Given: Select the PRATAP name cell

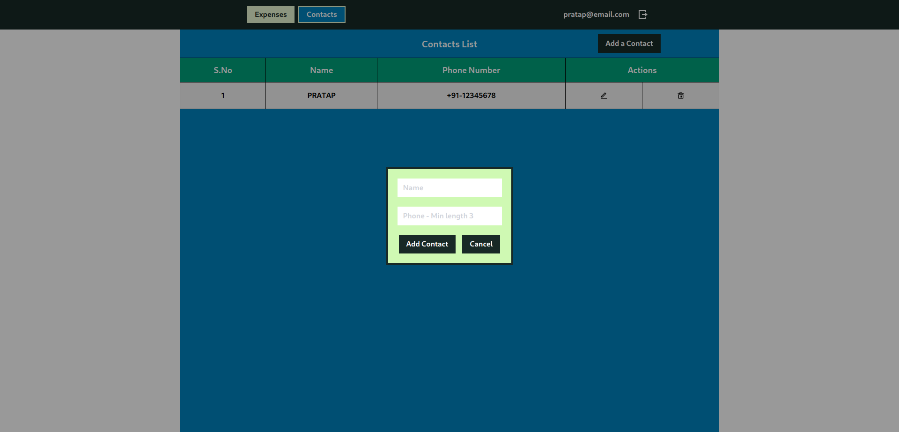Looking at the screenshot, I should point(321,96).
